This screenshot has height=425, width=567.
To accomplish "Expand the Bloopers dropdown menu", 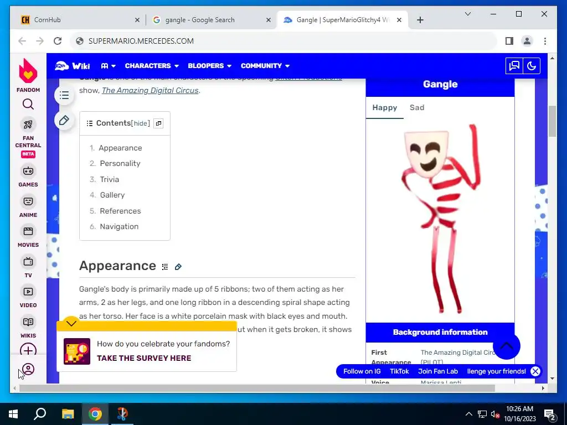I will tap(209, 66).
